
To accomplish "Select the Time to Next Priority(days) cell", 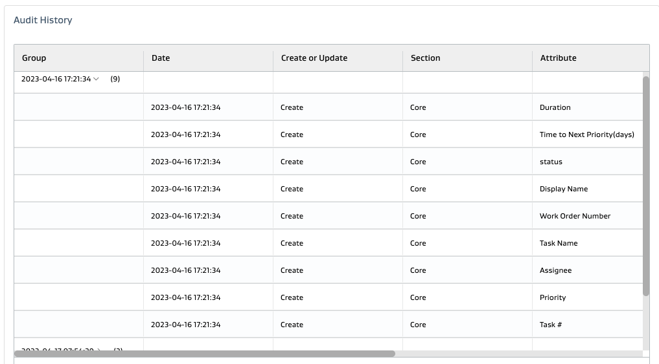I will click(586, 135).
